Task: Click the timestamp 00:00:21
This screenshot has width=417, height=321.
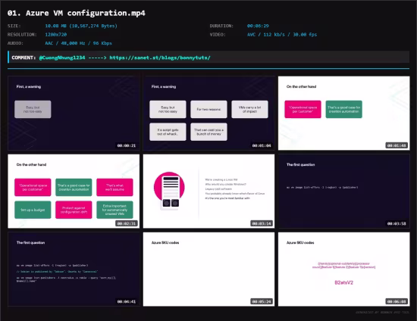Action: pos(127,145)
